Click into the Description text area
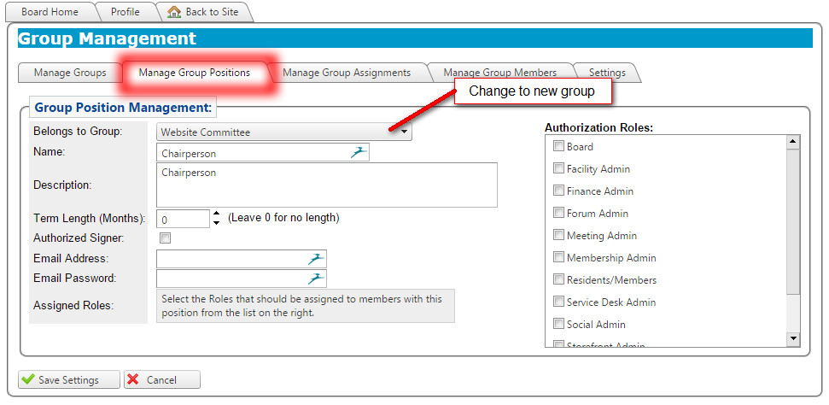The image size is (829, 405). click(327, 185)
